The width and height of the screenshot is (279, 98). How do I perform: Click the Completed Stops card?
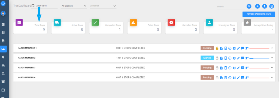point(106,28)
